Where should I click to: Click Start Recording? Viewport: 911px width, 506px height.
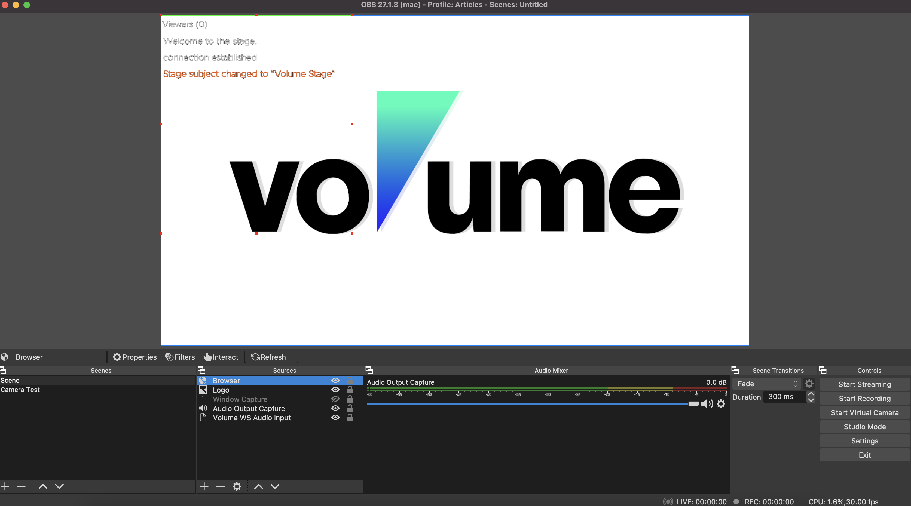865,398
